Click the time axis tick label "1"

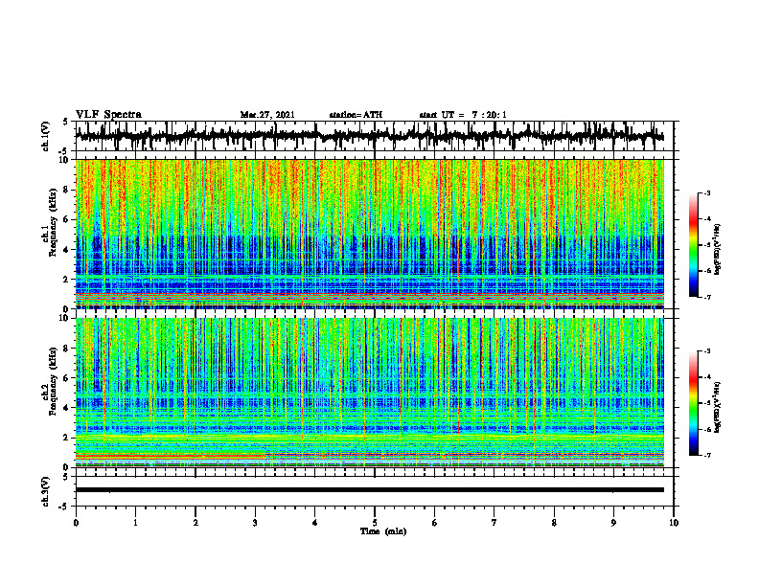click(135, 523)
